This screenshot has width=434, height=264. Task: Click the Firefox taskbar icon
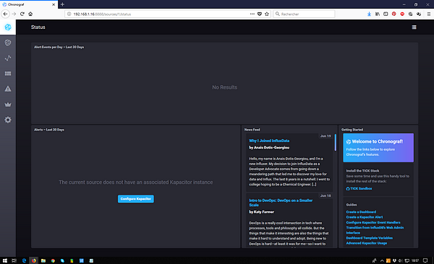pyautogui.click(x=34, y=260)
